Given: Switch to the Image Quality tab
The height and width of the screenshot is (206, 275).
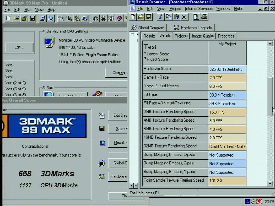Looking at the screenshot, I should [203, 36].
